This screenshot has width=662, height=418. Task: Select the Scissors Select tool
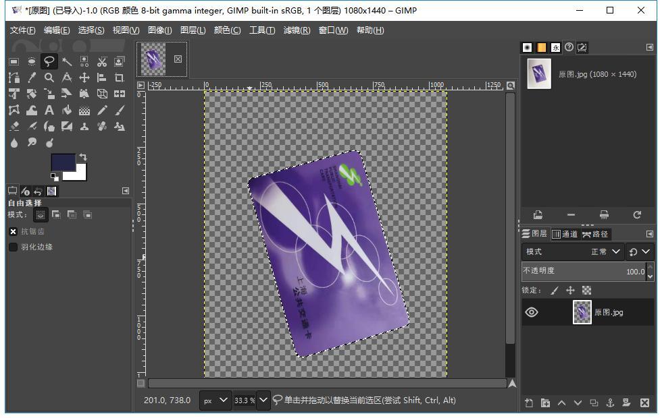[102, 61]
